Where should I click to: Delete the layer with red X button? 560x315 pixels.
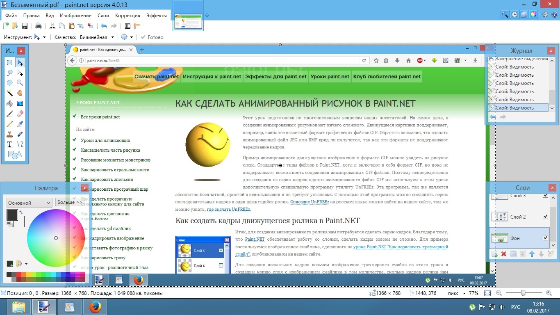pos(504,254)
